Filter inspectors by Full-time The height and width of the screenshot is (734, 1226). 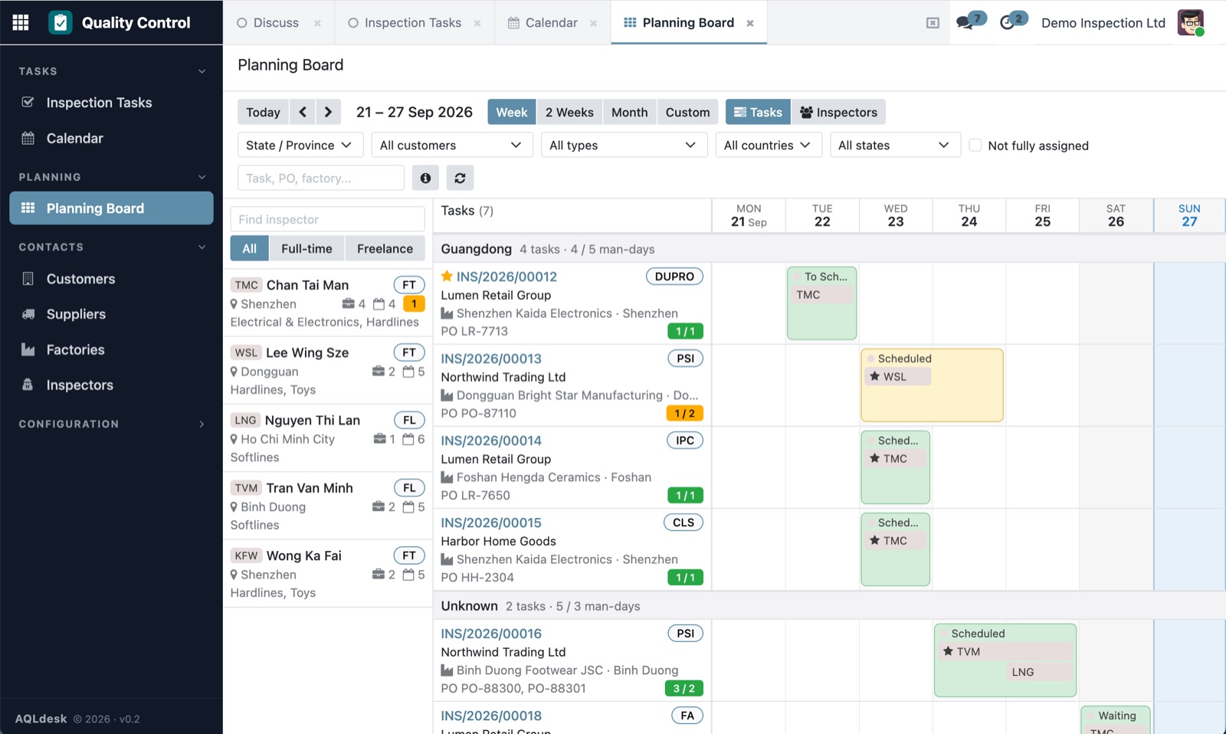[306, 248]
